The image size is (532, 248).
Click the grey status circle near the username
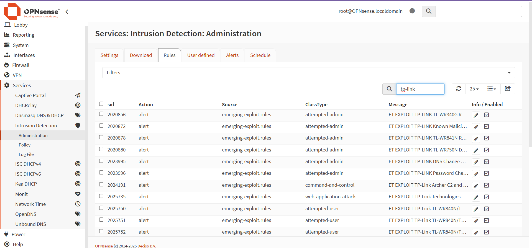(412, 11)
